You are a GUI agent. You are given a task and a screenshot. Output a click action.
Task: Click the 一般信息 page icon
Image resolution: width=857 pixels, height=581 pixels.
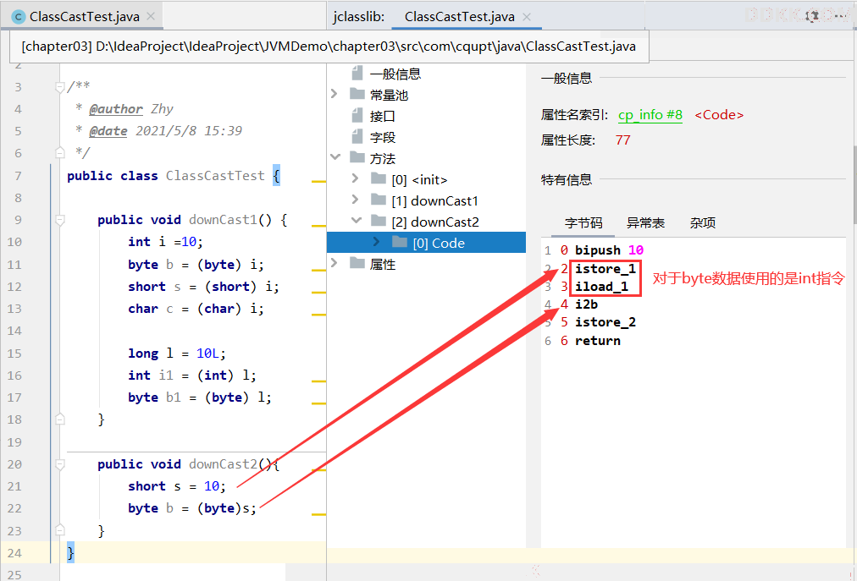[357, 73]
